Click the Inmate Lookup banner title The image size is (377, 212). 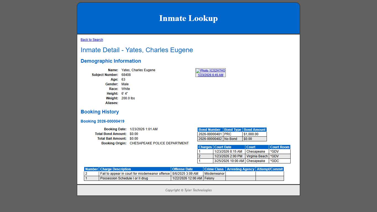coord(188,18)
